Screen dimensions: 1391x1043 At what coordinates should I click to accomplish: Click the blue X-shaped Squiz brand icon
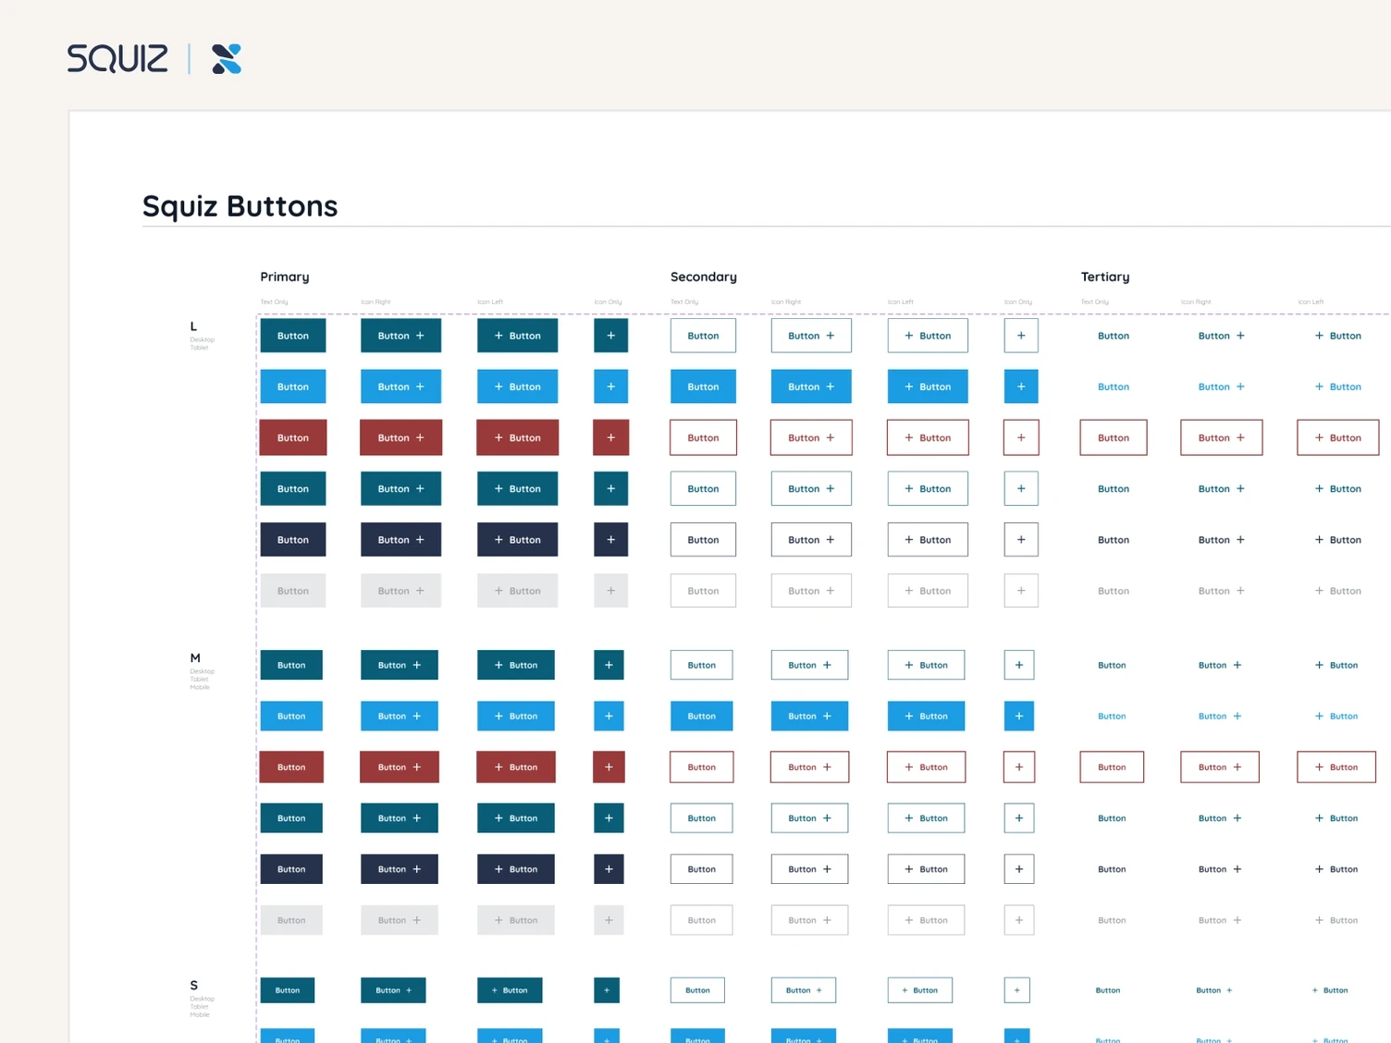pyautogui.click(x=227, y=59)
